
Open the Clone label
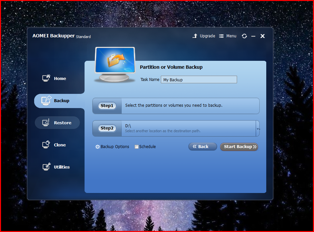(x=60, y=145)
